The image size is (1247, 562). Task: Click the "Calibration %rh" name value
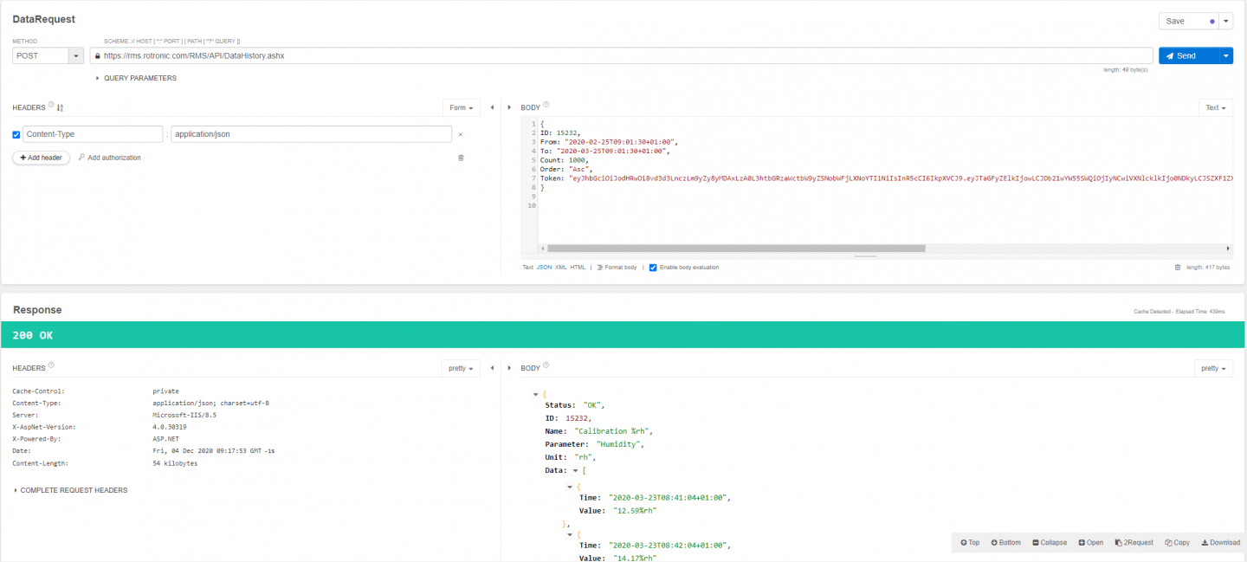click(612, 431)
